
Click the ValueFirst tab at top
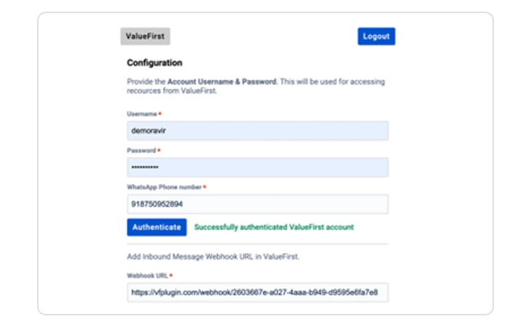click(145, 36)
